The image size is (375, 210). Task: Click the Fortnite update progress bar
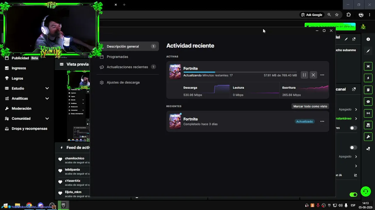240,72
